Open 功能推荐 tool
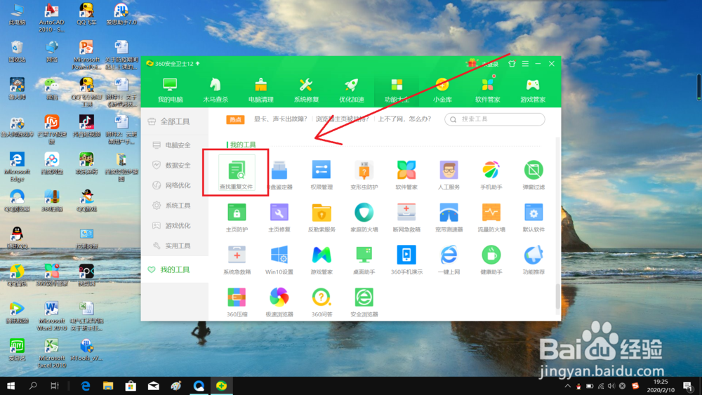702x395 pixels. (534, 260)
